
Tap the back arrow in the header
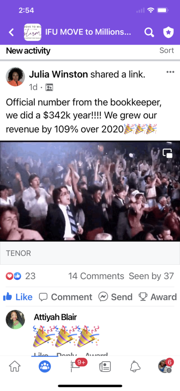[x=11, y=32]
